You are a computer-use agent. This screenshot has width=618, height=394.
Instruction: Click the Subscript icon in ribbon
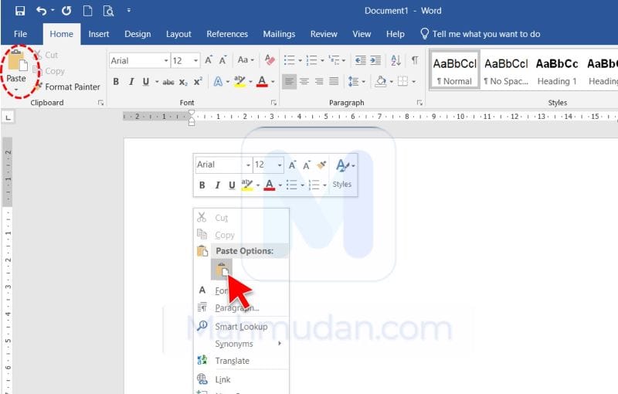tap(183, 82)
